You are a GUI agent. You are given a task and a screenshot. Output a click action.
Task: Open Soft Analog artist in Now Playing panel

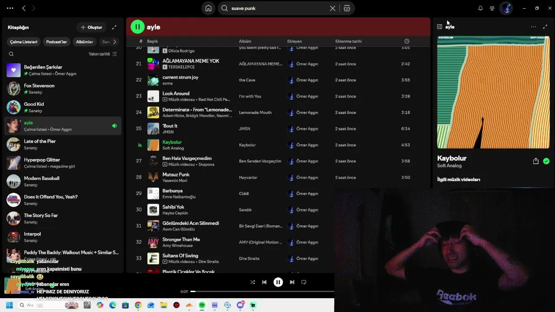(x=449, y=166)
